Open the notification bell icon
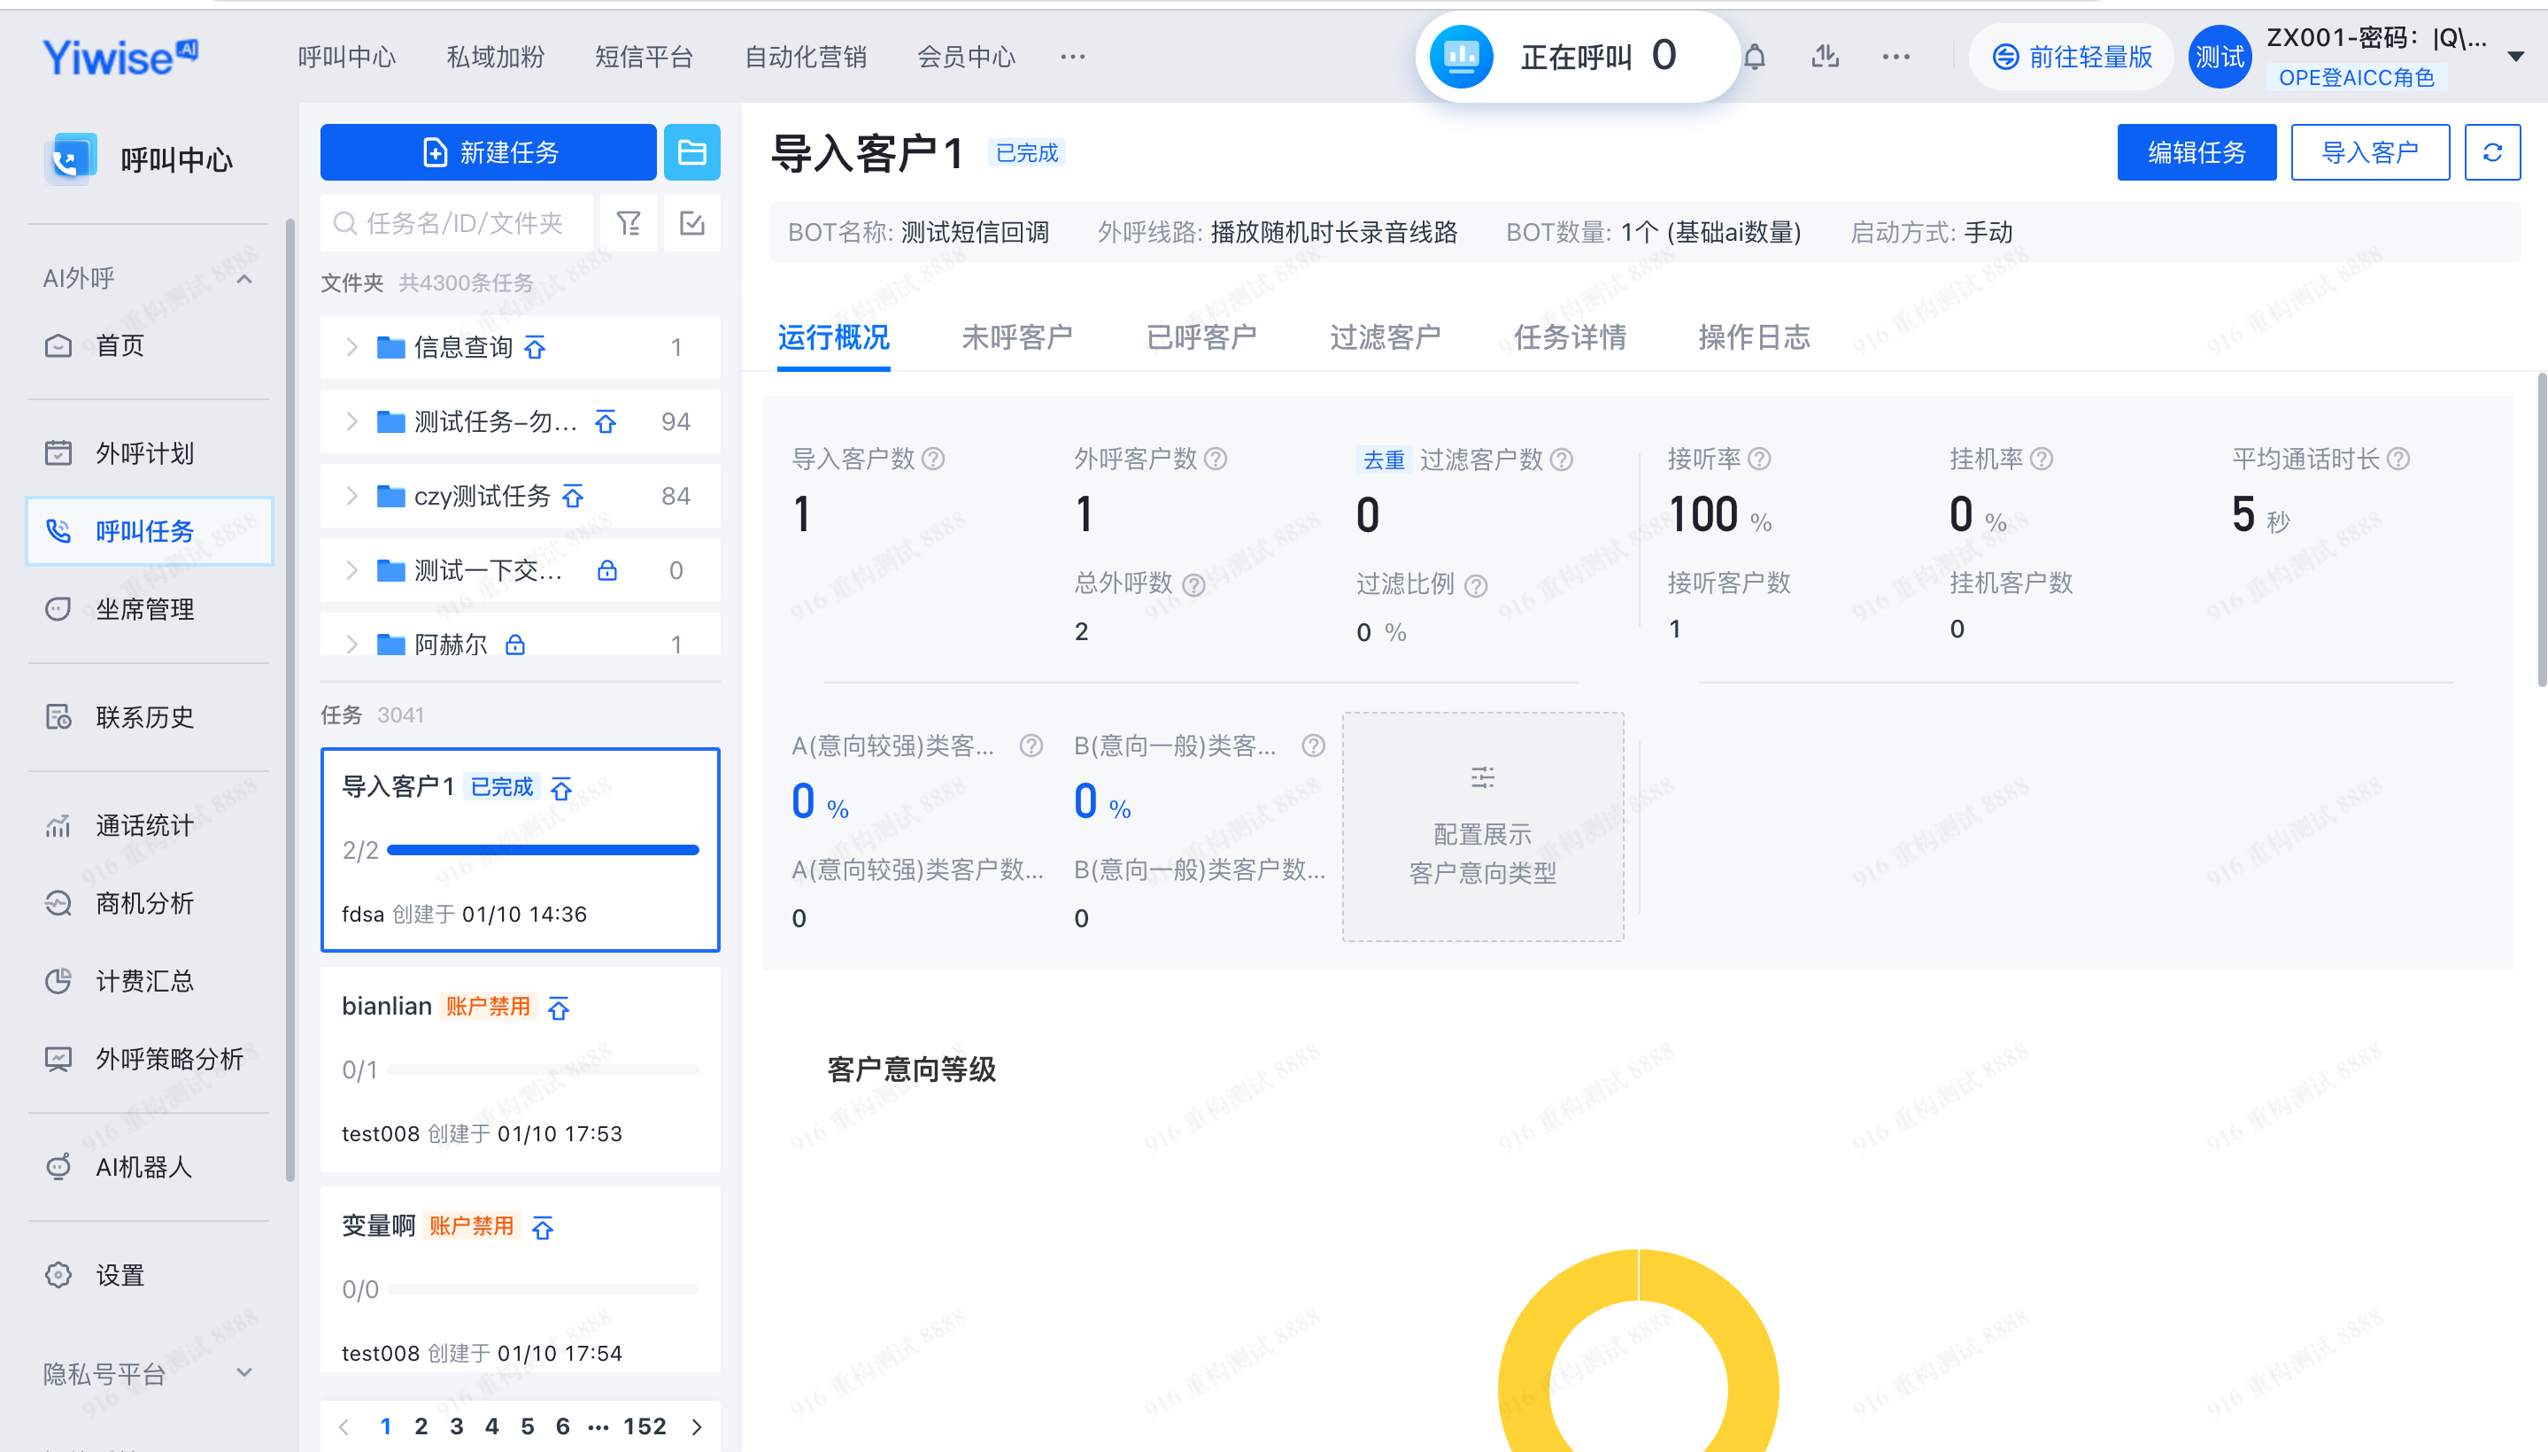Screen dimensions: 2548x1452 (x=1754, y=57)
